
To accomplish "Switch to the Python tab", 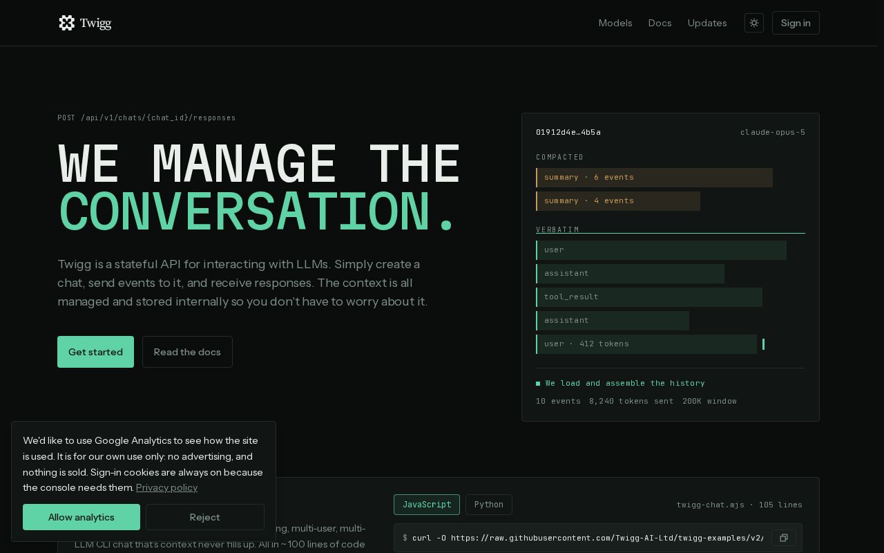I will coord(489,505).
